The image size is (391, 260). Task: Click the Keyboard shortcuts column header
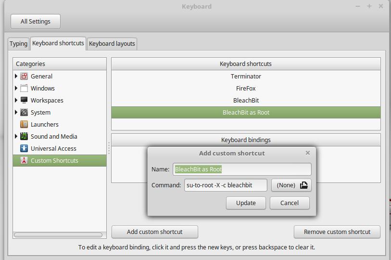click(x=246, y=64)
